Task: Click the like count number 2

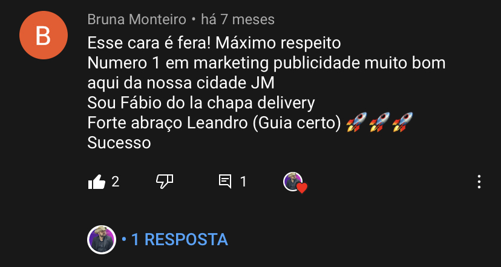Action: [116, 182]
